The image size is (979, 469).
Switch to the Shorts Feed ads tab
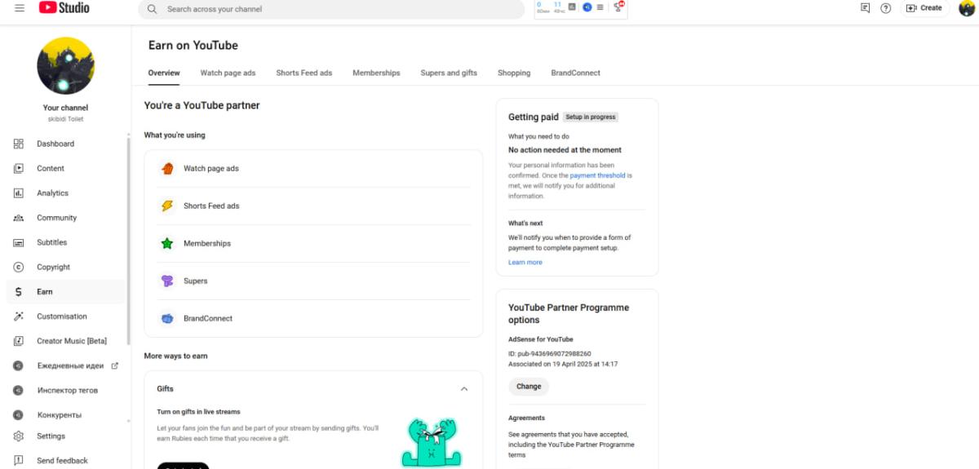(304, 73)
